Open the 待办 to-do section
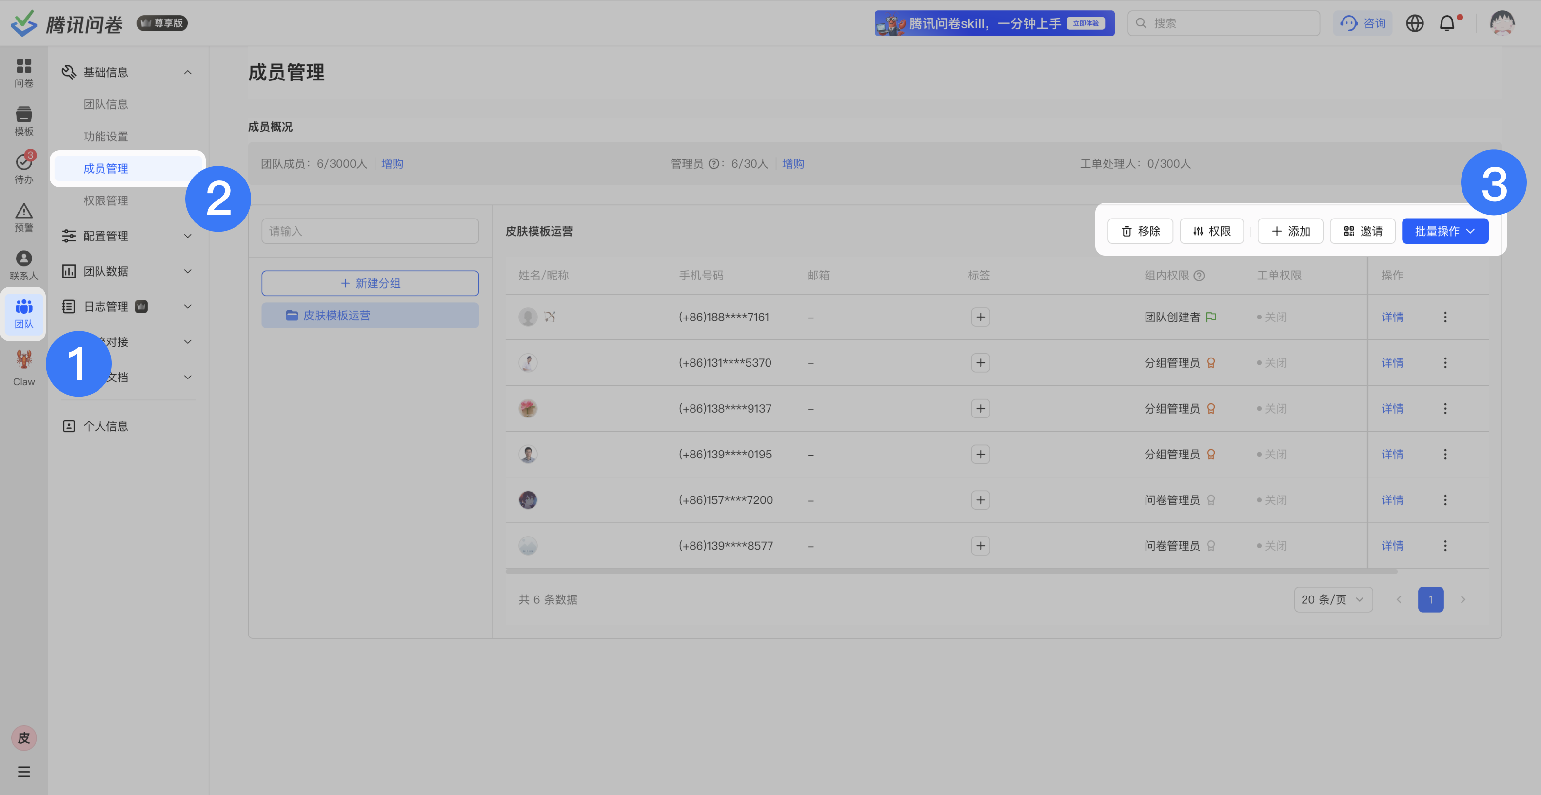The height and width of the screenshot is (795, 1541). tap(24, 169)
